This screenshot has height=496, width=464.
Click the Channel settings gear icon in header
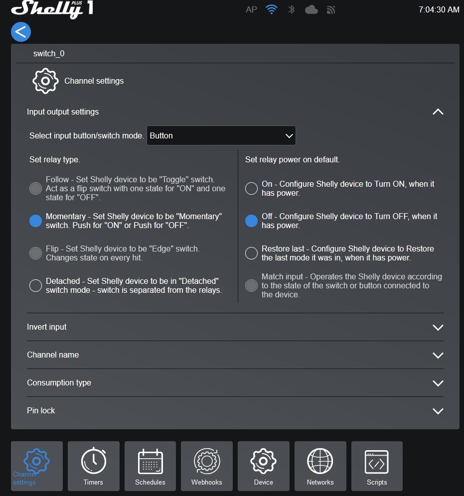45,81
